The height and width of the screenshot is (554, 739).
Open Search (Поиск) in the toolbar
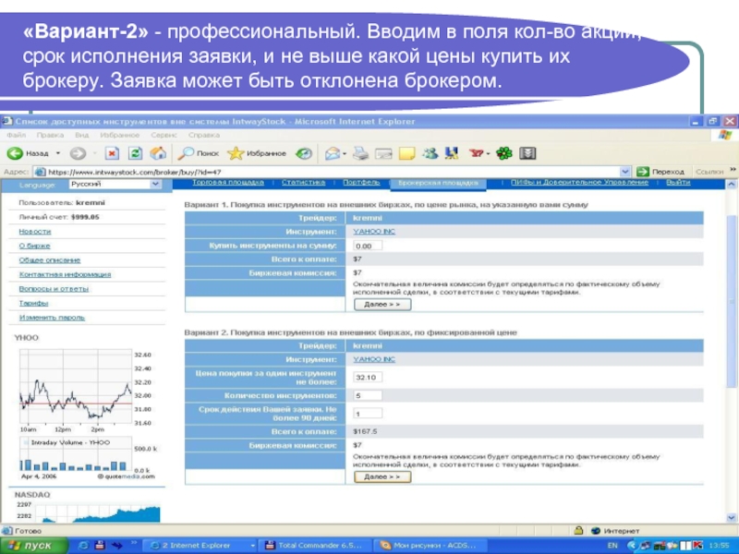pos(198,153)
